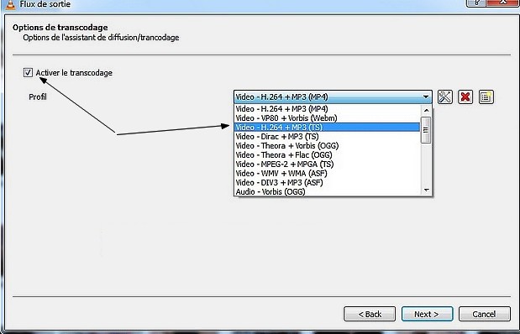The image size is (520, 334).
Task: Click the VLC cone icon in title bar
Action: click(11, 5)
